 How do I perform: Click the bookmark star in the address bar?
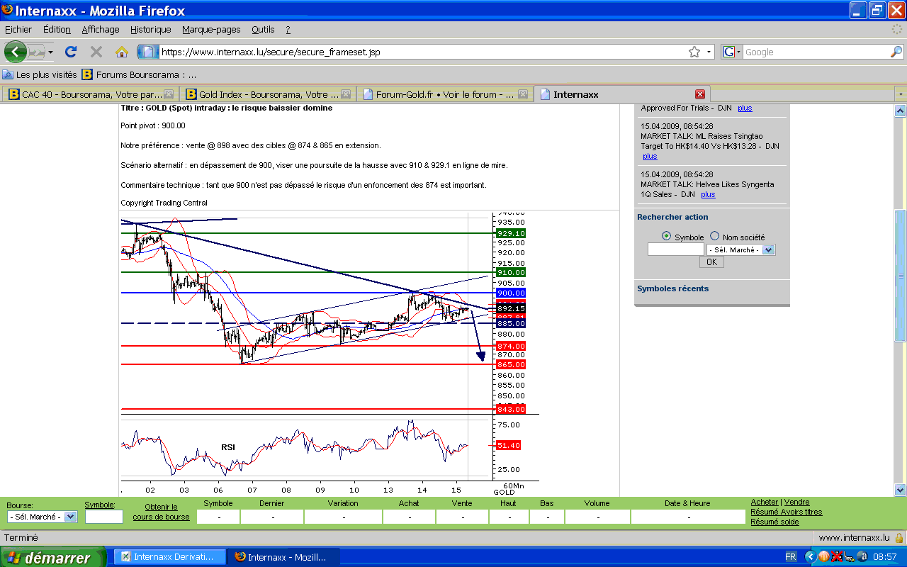click(x=694, y=52)
